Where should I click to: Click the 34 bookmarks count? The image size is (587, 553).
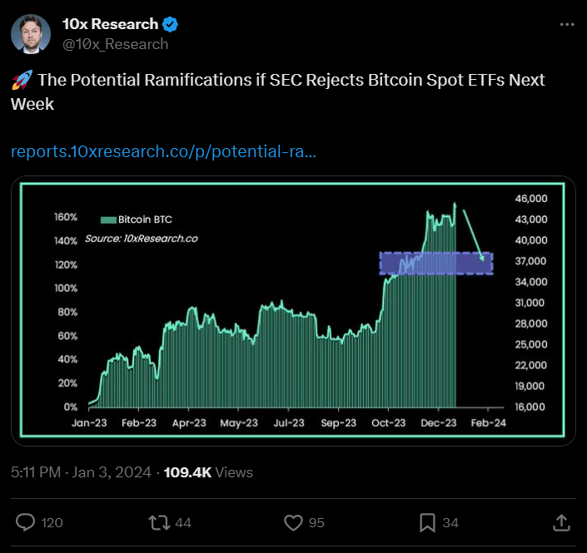click(x=450, y=522)
